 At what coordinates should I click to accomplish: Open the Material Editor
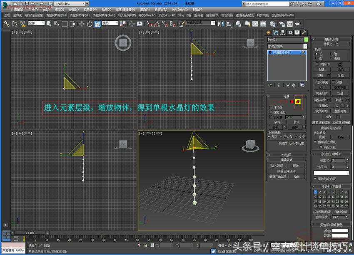click(272, 24)
